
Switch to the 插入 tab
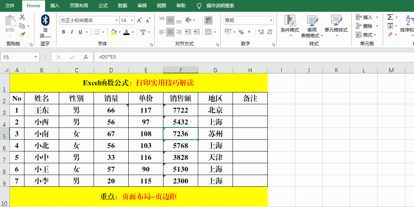[55, 6]
